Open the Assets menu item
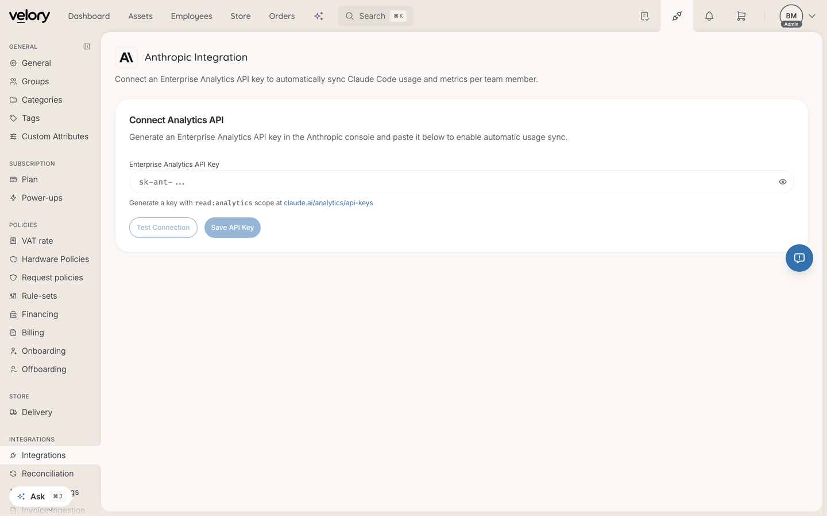 click(141, 16)
